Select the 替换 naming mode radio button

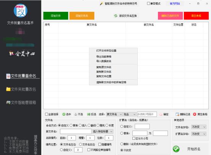71,125
